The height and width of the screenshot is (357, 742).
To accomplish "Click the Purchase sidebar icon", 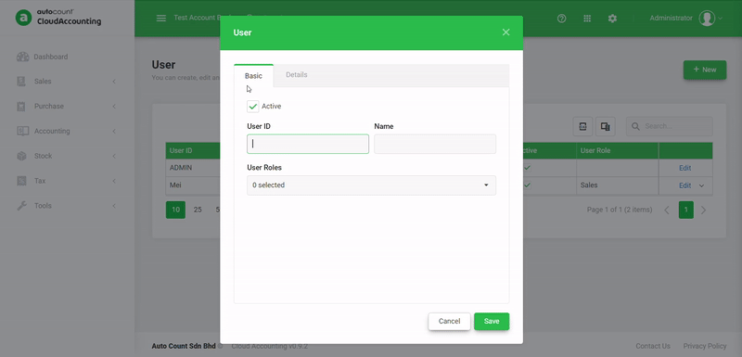I will click(21, 107).
